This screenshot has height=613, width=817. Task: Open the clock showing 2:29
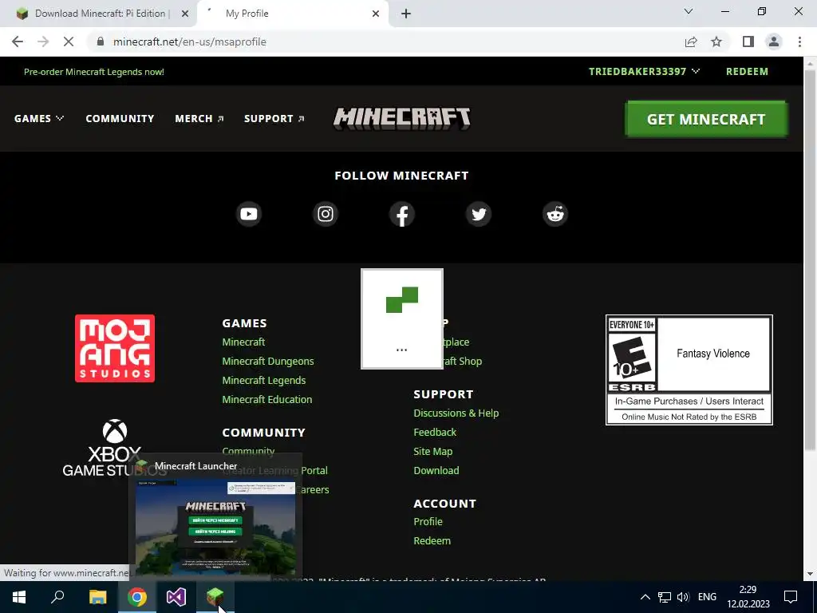pyautogui.click(x=748, y=597)
